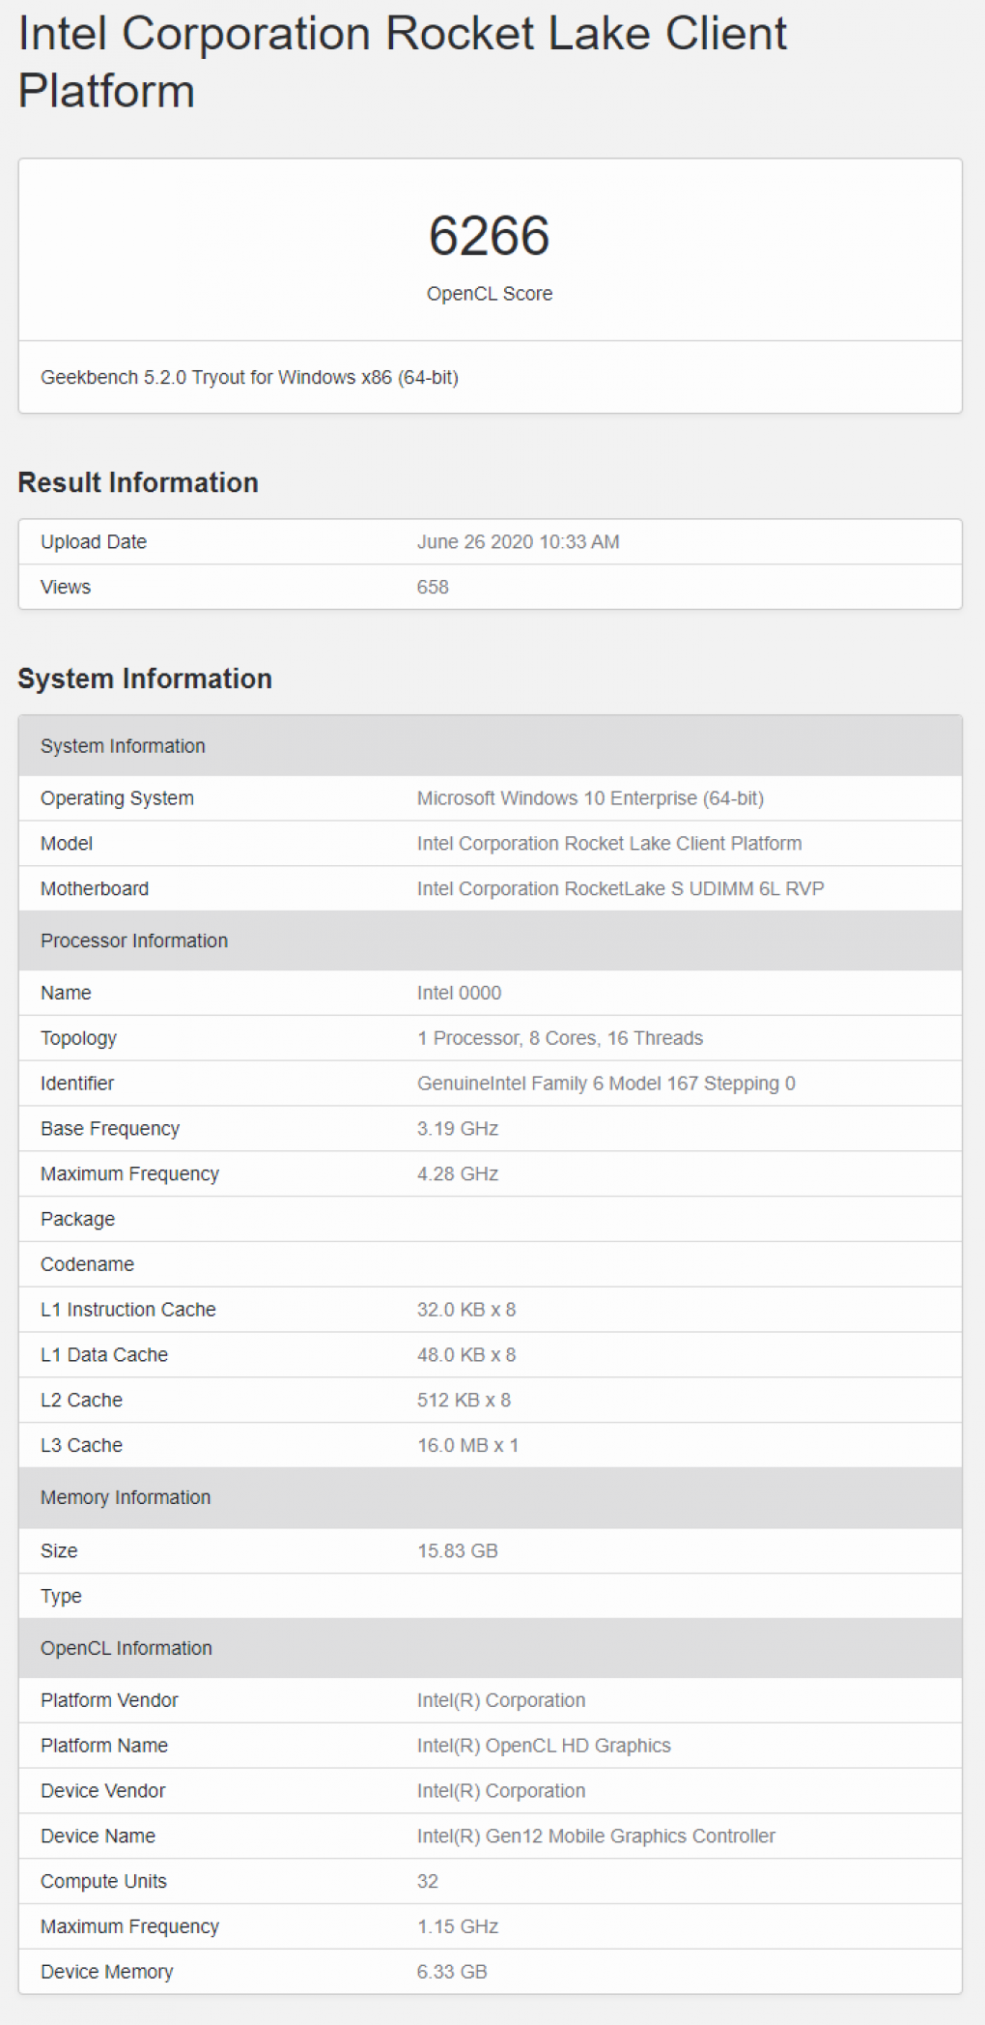The image size is (985, 2025).
Task: Click the 'Operating System' row label
Action: pyautogui.click(x=117, y=798)
